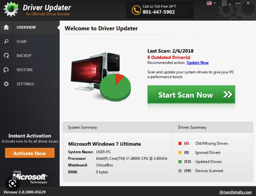Click the Activate Now button

tap(30, 153)
